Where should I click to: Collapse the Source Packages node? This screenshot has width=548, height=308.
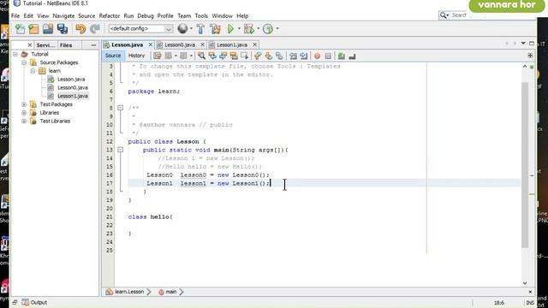pos(24,62)
